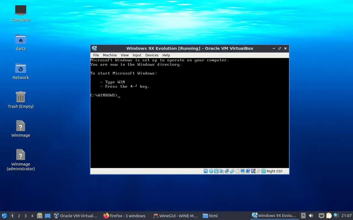Image resolution: width=353 pixels, height=220 pixels.
Task: Click the Right Ctrl host key label
Action: click(274, 171)
